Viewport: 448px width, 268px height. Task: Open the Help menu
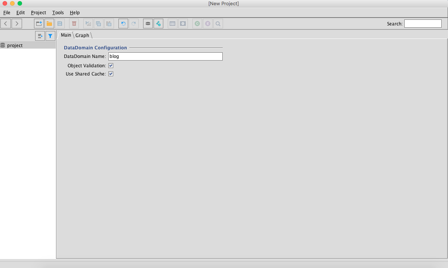pyautogui.click(x=75, y=13)
